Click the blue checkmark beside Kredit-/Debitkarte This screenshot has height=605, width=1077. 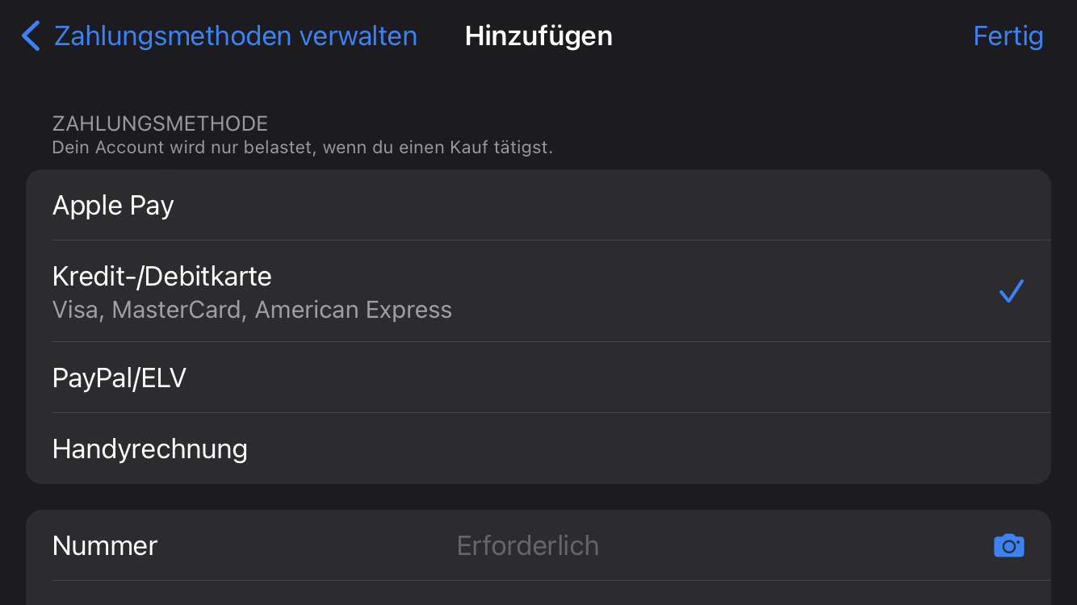[1011, 291]
